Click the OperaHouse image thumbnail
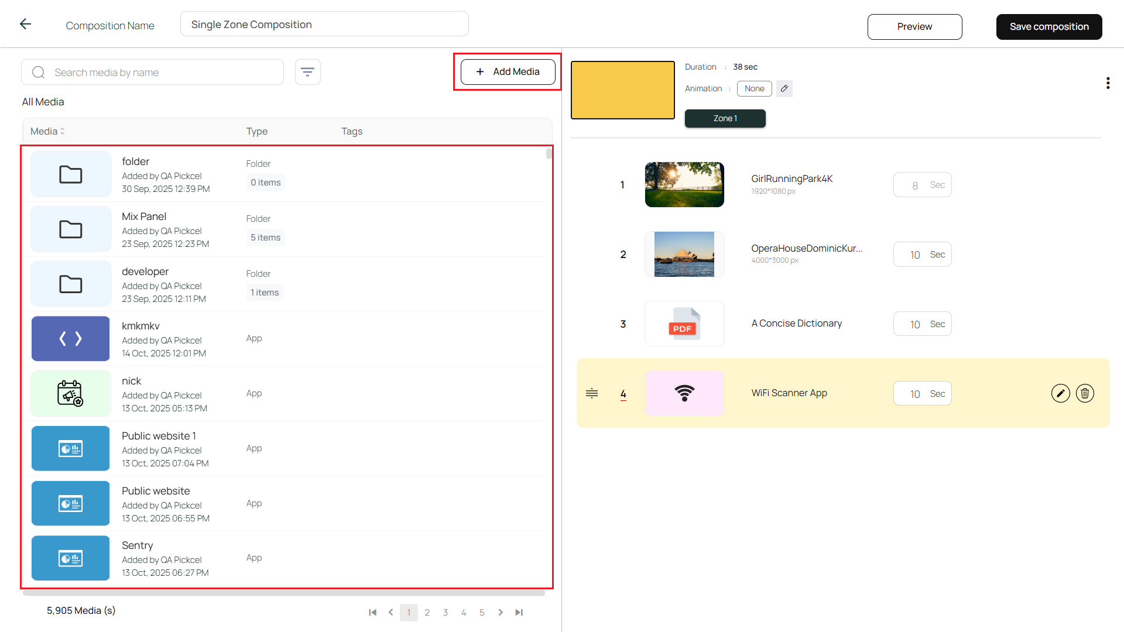This screenshot has width=1124, height=632. point(684,254)
